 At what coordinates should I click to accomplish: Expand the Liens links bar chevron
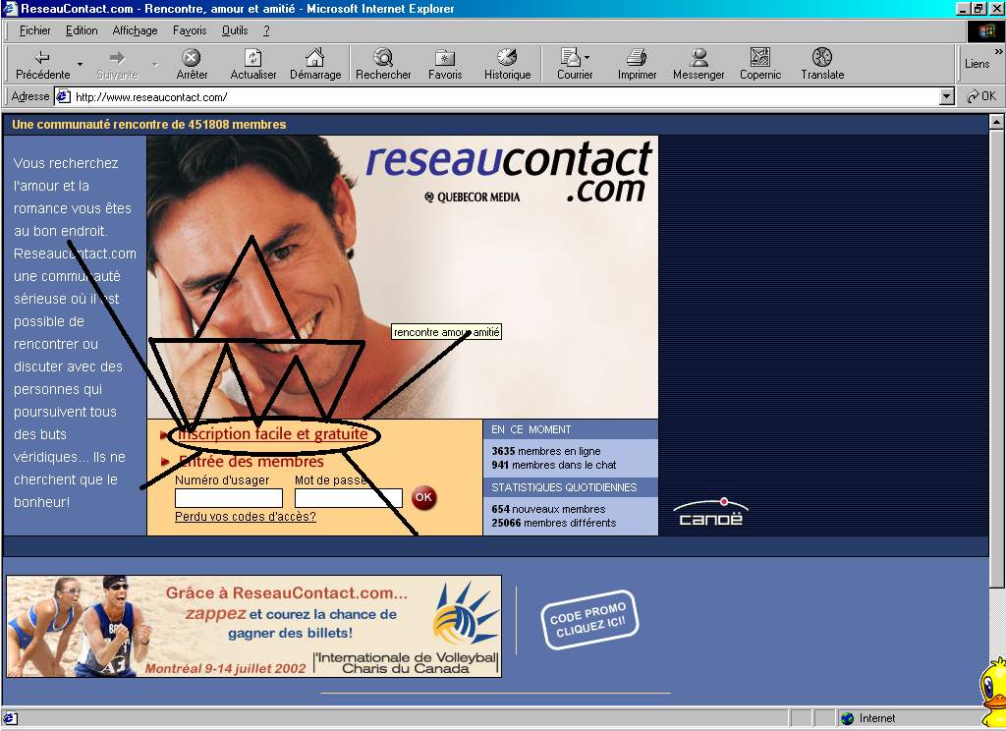coord(998,51)
